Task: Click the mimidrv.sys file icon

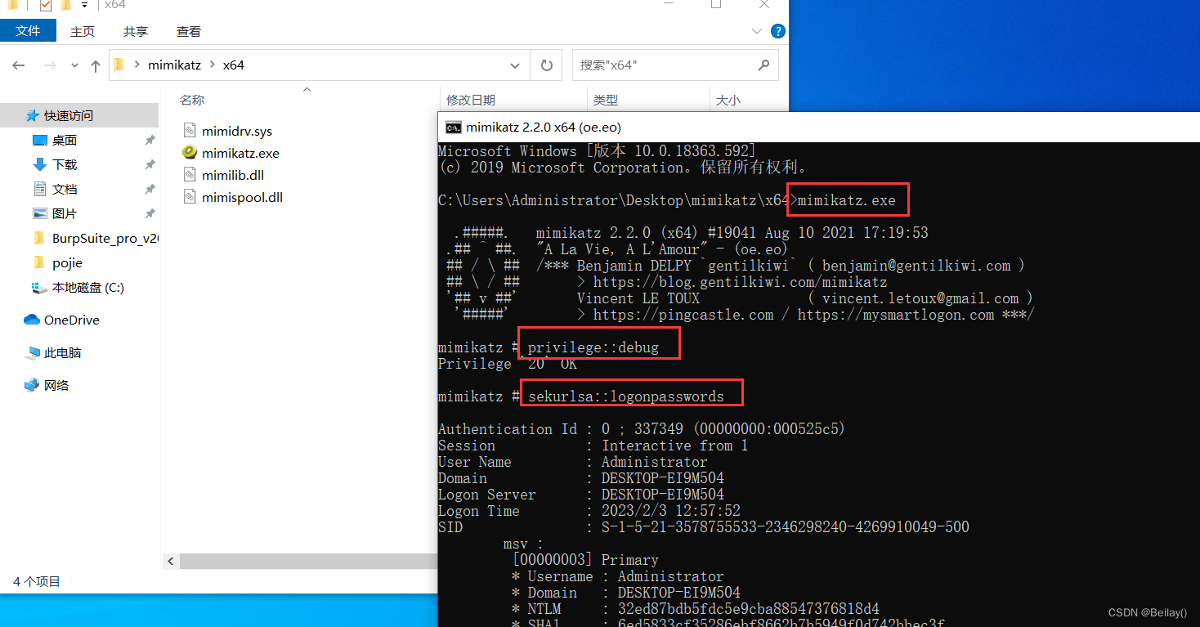Action: [x=189, y=131]
